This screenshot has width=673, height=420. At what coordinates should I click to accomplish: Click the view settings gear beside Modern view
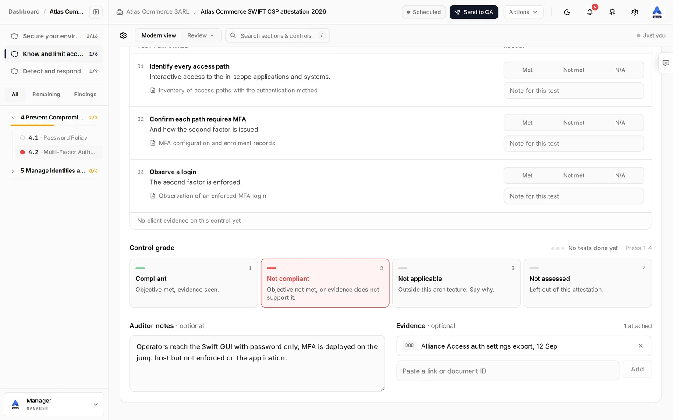[124, 35]
